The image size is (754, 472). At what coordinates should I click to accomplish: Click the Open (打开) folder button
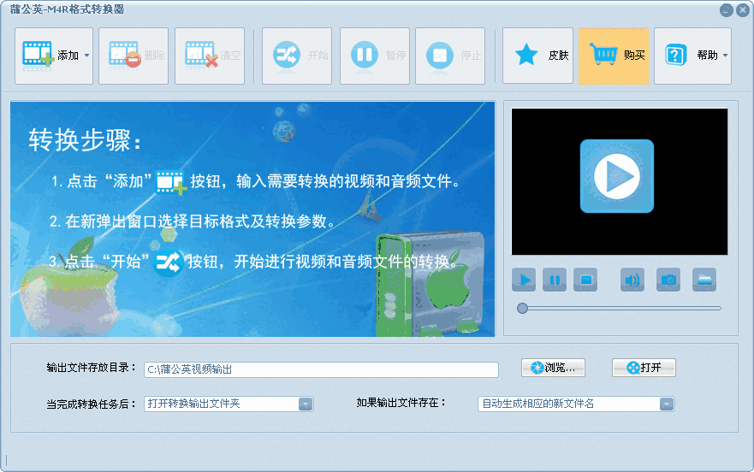[x=644, y=368]
